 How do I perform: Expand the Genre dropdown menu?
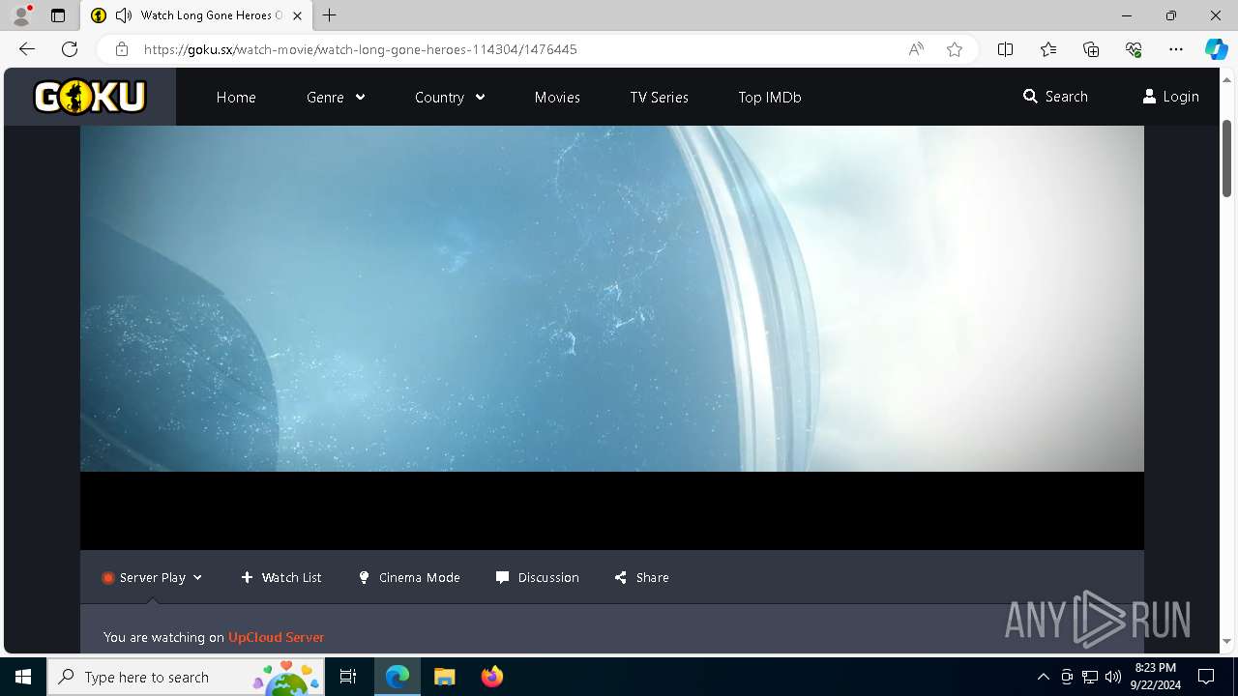click(335, 97)
